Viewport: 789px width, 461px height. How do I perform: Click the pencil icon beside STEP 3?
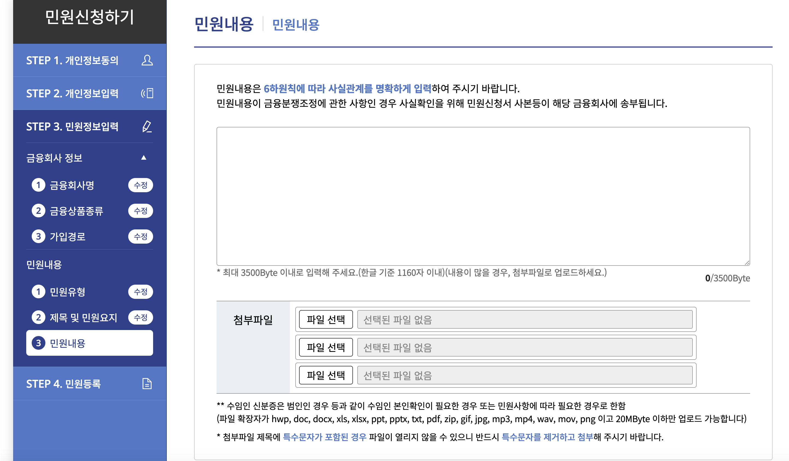coord(147,127)
